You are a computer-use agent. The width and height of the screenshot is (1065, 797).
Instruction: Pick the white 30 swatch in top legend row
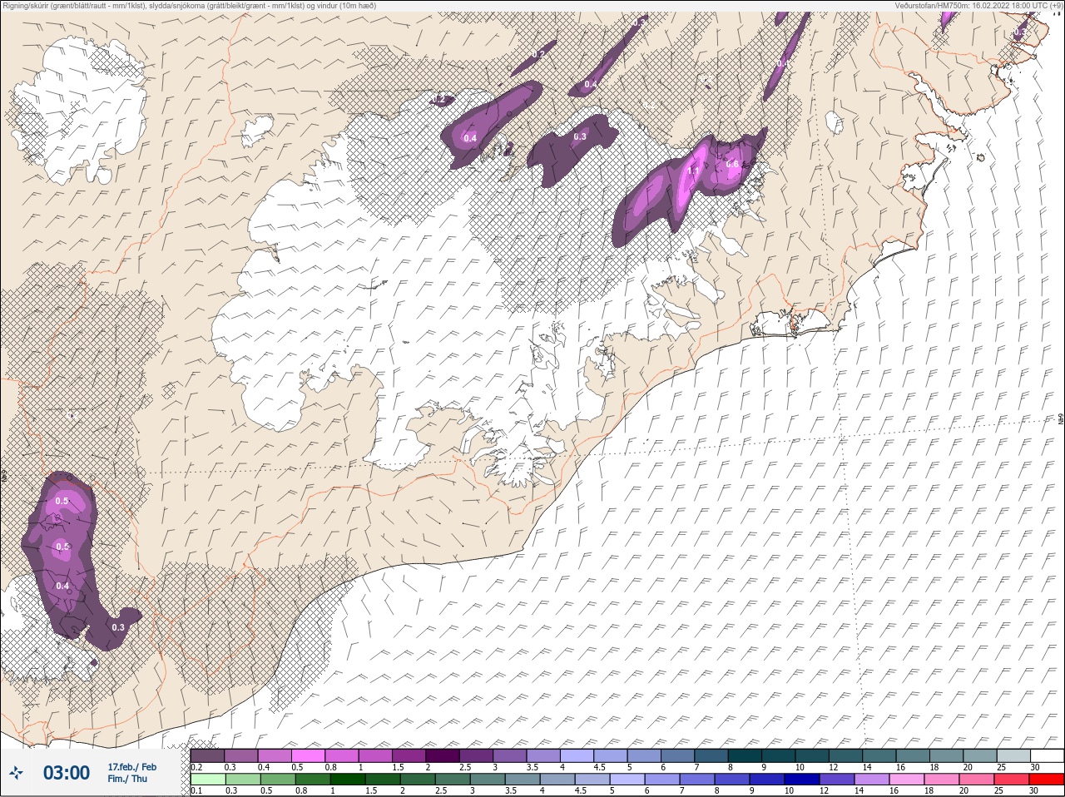(x=1047, y=756)
